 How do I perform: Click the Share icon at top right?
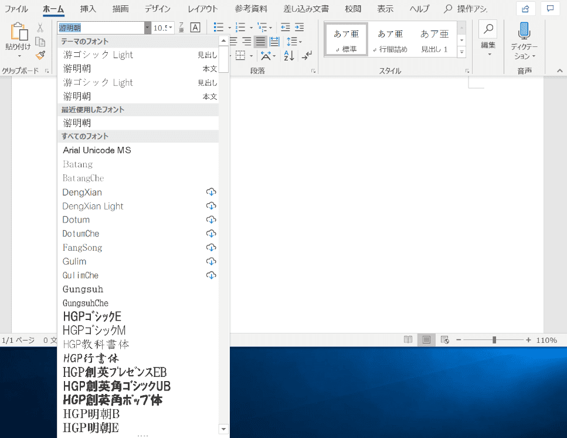[x=526, y=9]
